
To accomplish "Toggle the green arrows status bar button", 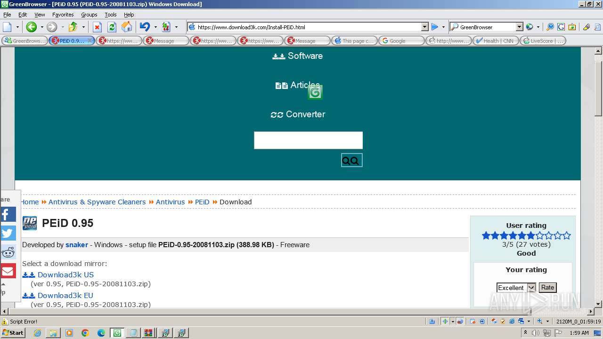I will (x=445, y=321).
